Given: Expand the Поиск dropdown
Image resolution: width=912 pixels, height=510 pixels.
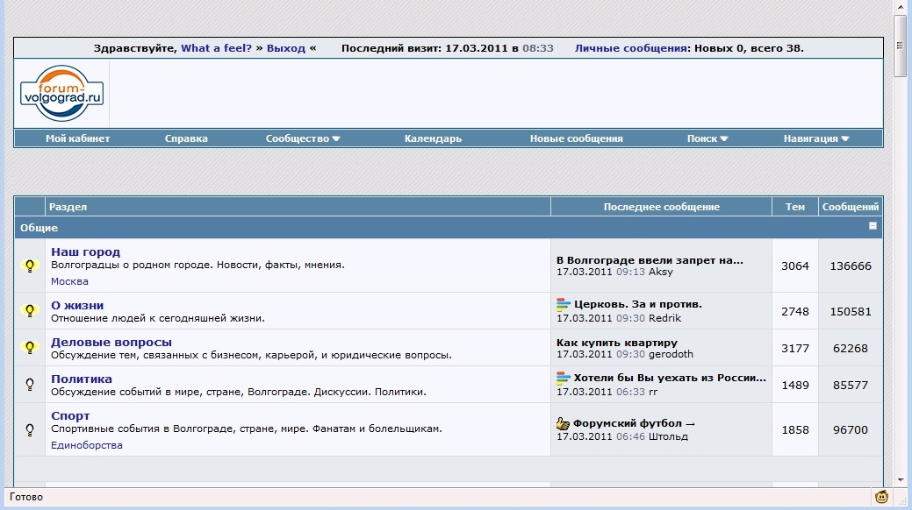Looking at the screenshot, I should [707, 138].
